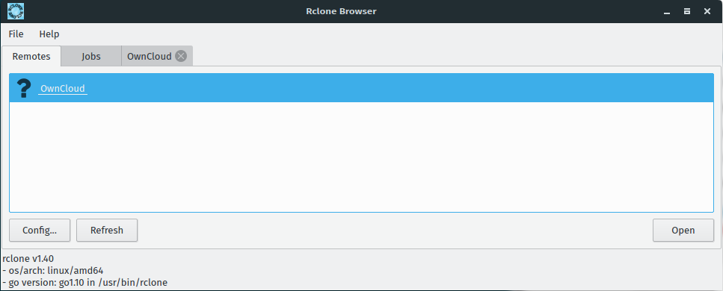Click the 'Rclone Browser' window title
Image resolution: width=723 pixels, height=291 pixels.
(341, 11)
